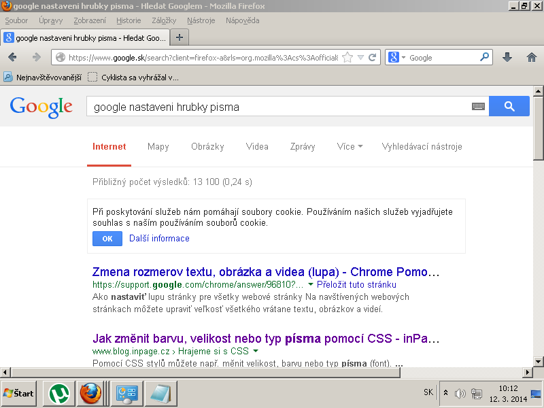This screenshot has width=544, height=408.
Task: Open Vyhledávací nástroje
Action: click(x=422, y=146)
